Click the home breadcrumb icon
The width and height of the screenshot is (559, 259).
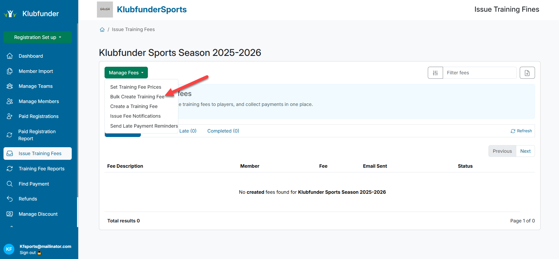pos(102,30)
